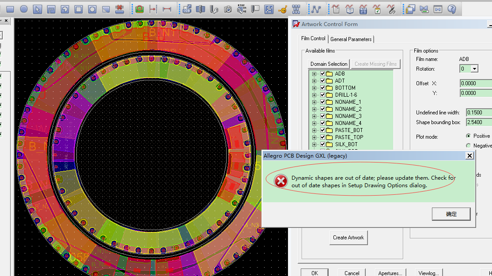
Task: Select the add rectangle shape tool
Action: [x=10, y=9]
